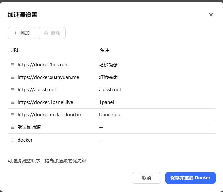Grab drag handle for docker.1panel.live row
This screenshot has width=223, height=192.
coord(13,102)
